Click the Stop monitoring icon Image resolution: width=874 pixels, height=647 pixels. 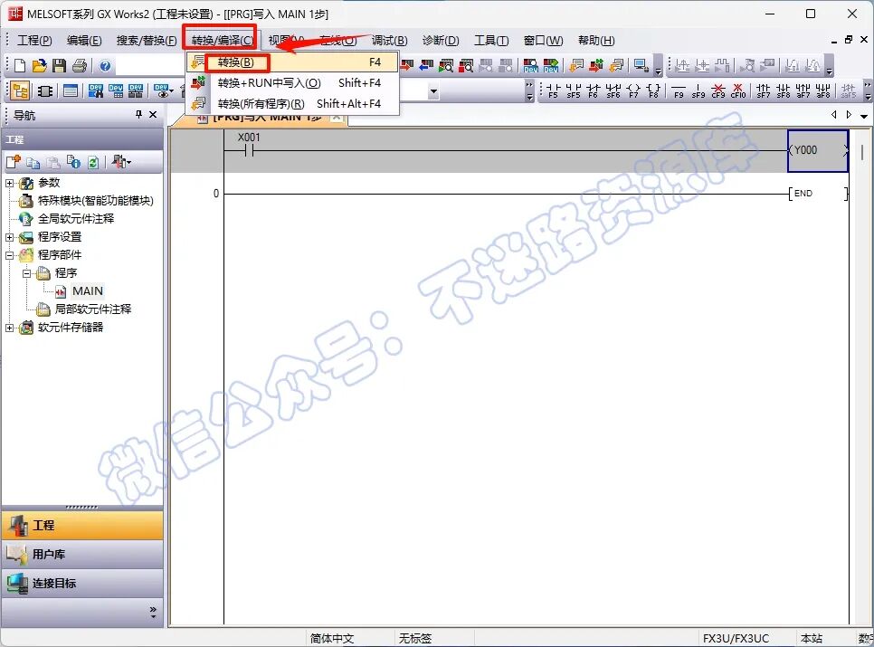[465, 66]
